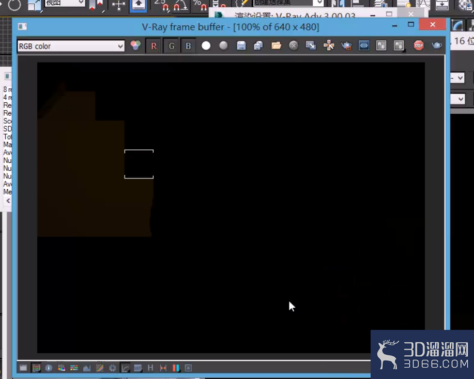Image resolution: width=474 pixels, height=379 pixels.
Task: Stop rendering with red STOP button
Action: point(418,46)
